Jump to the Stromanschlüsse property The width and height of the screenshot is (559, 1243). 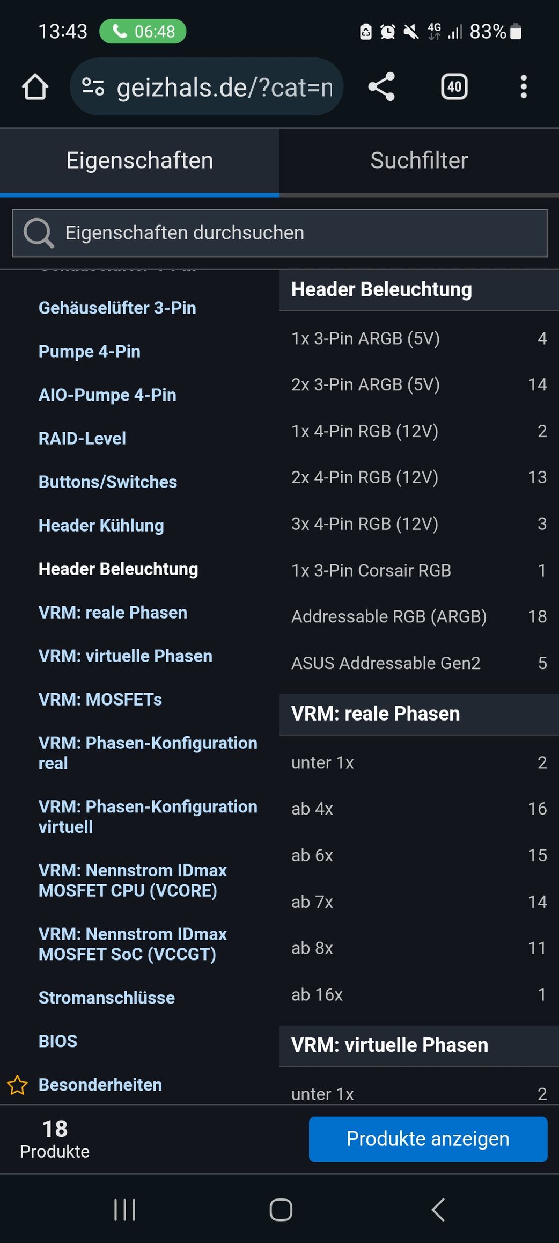(107, 998)
